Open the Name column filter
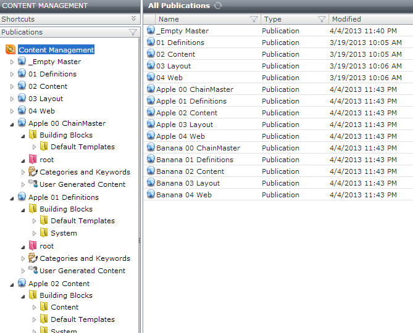413x333 pixels. click(254, 19)
